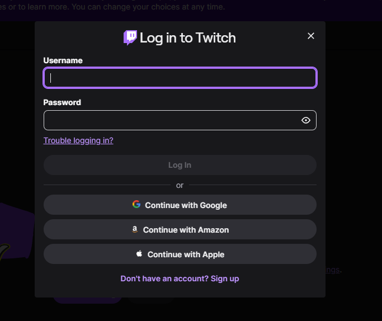Show password using the eye icon
Viewport: 382px width, 321px height.
click(x=306, y=120)
